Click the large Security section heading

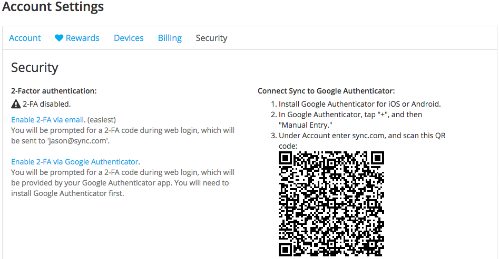click(x=34, y=67)
